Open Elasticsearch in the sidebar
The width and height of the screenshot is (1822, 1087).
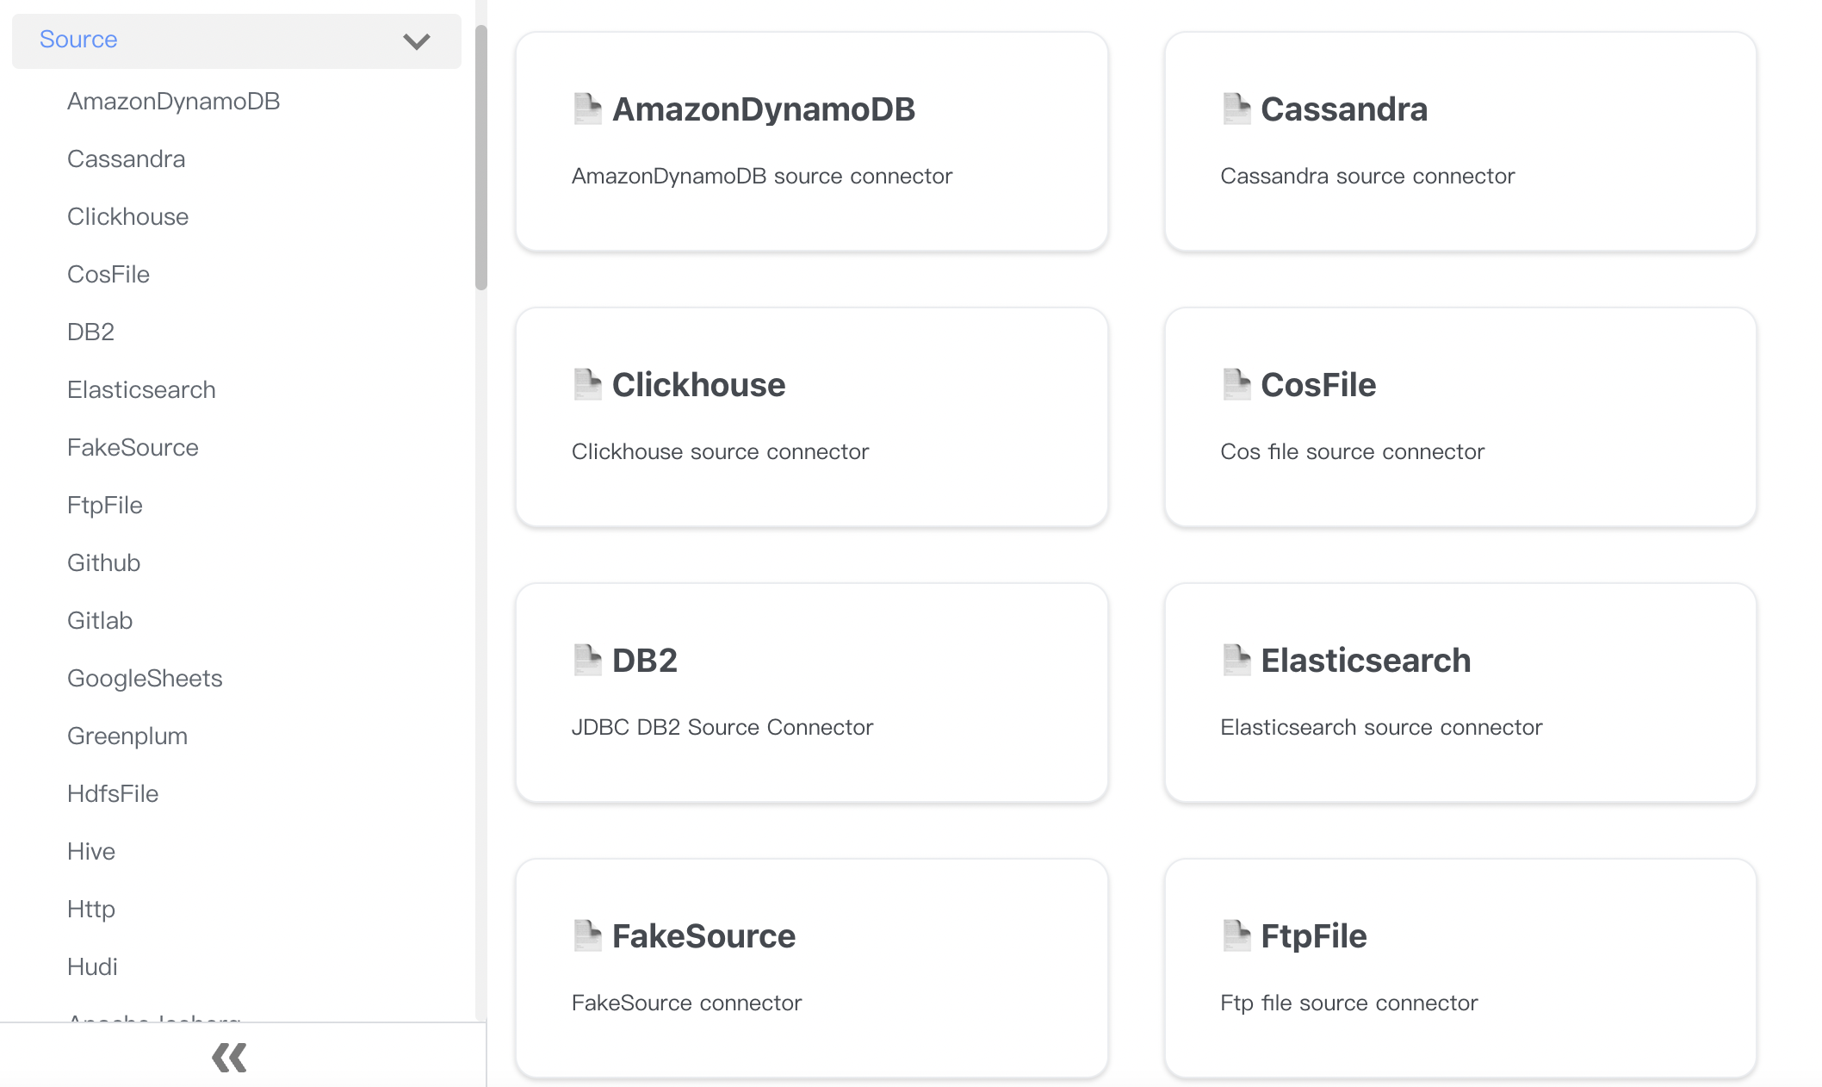coord(142,389)
